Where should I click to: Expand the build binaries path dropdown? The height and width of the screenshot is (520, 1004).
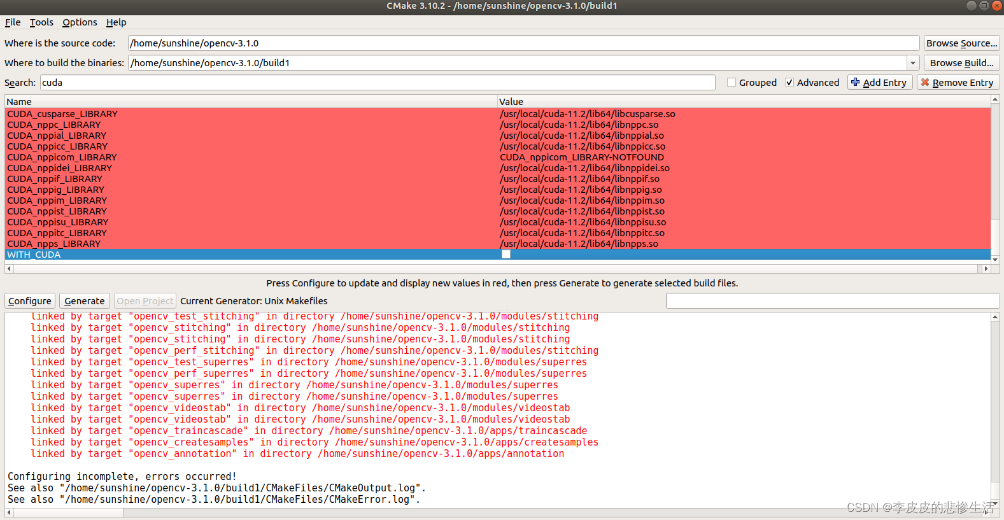point(913,63)
